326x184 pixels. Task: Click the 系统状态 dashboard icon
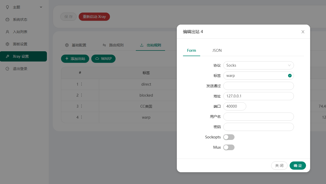click(7, 19)
